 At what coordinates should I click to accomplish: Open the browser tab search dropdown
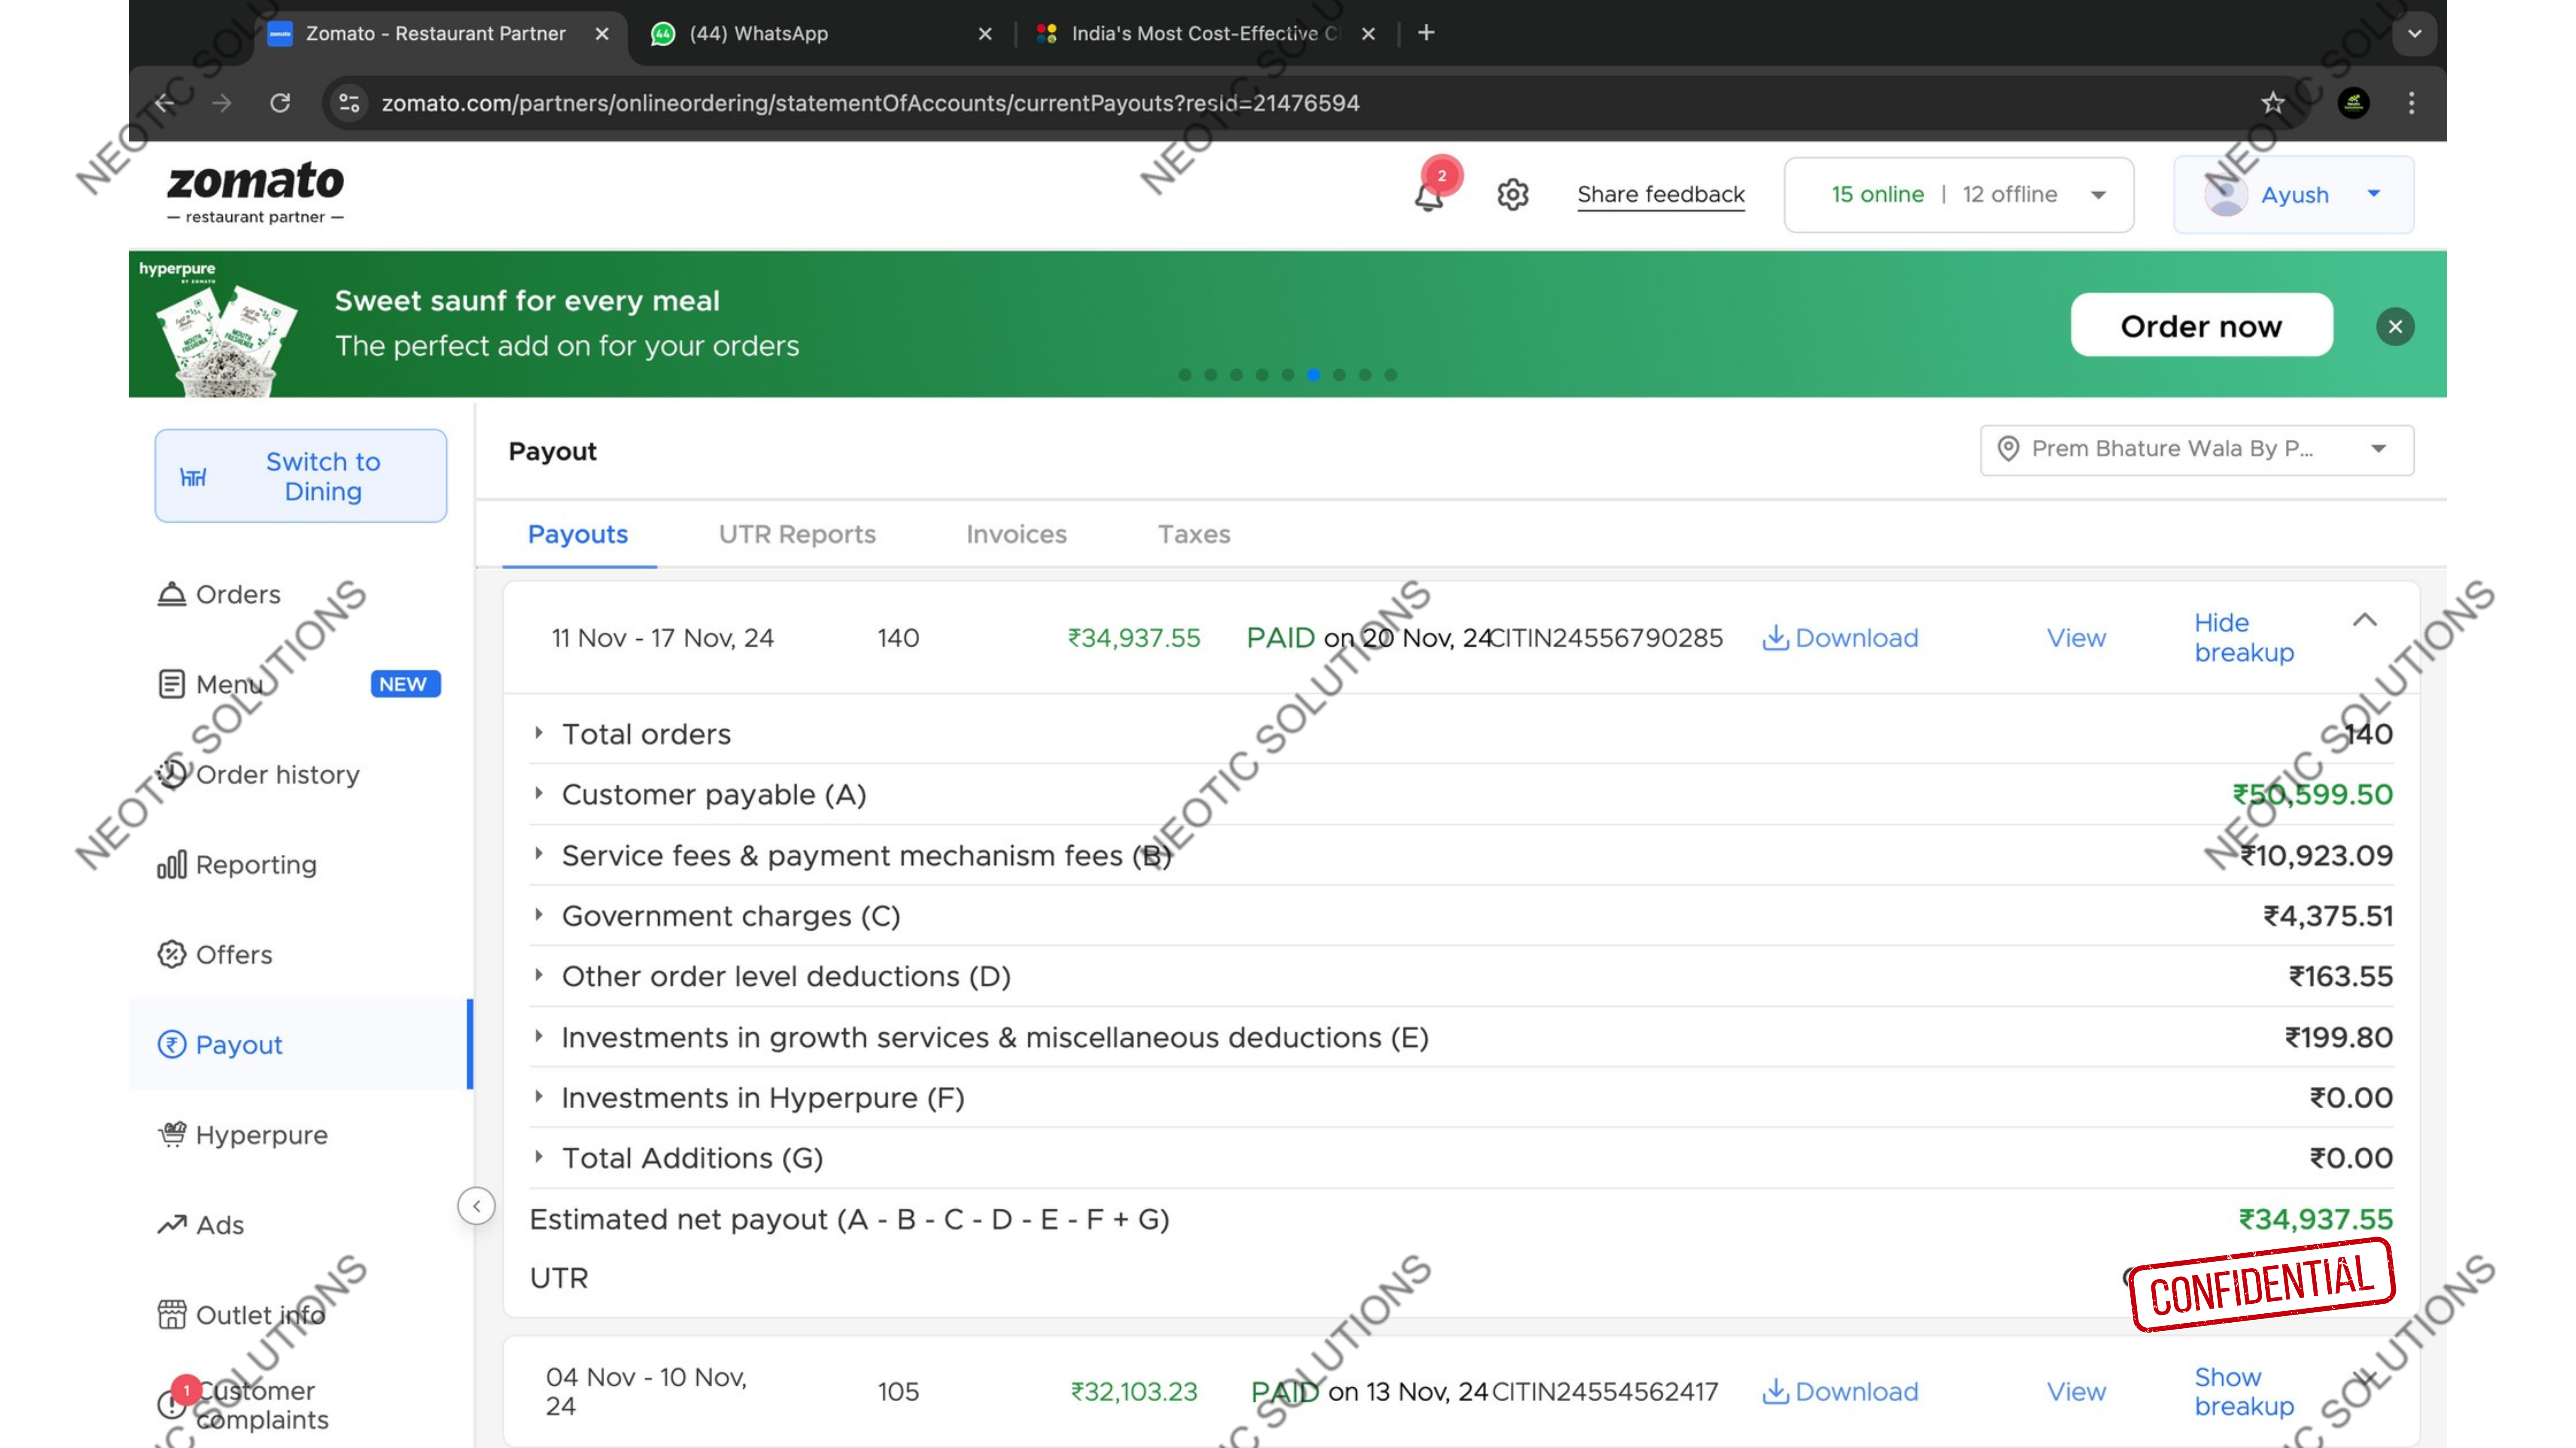coord(2414,33)
